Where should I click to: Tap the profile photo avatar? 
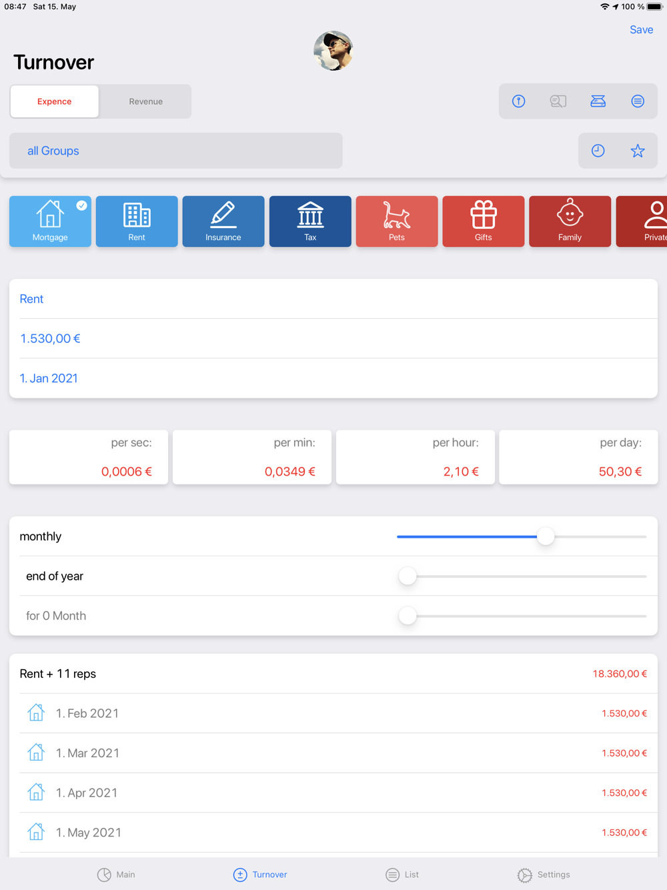[333, 51]
